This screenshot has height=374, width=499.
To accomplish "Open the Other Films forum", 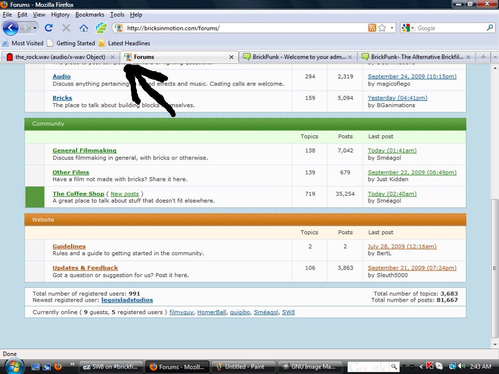I will point(71,172).
